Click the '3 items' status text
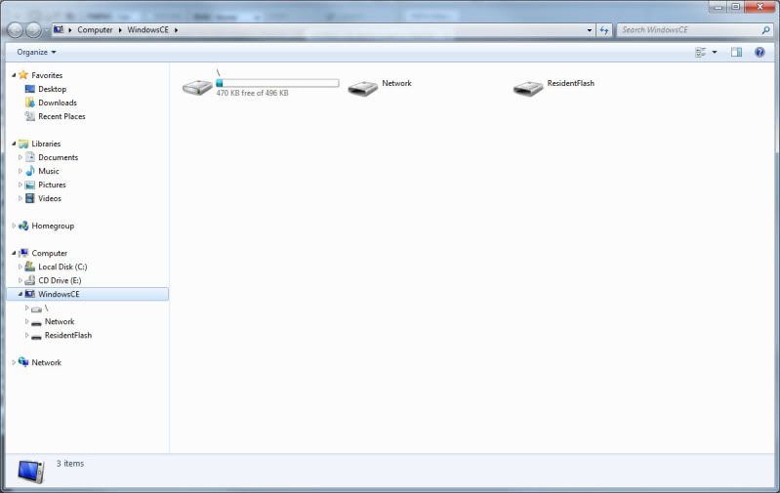The image size is (780, 493). [70, 463]
